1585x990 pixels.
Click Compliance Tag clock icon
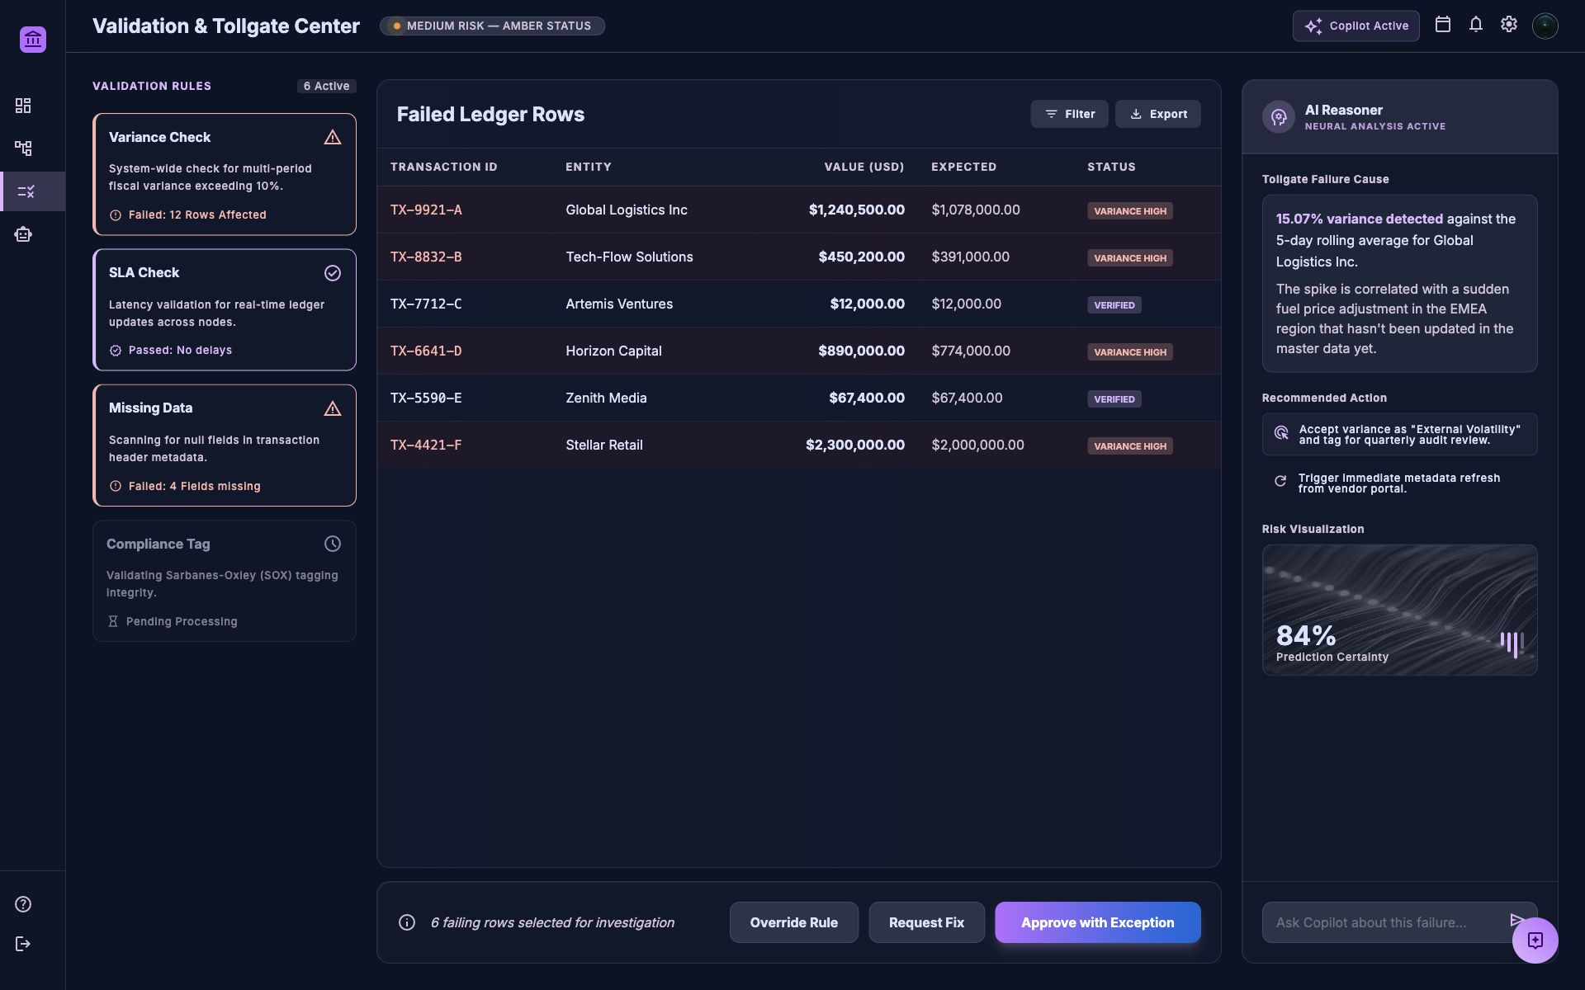[x=333, y=544]
